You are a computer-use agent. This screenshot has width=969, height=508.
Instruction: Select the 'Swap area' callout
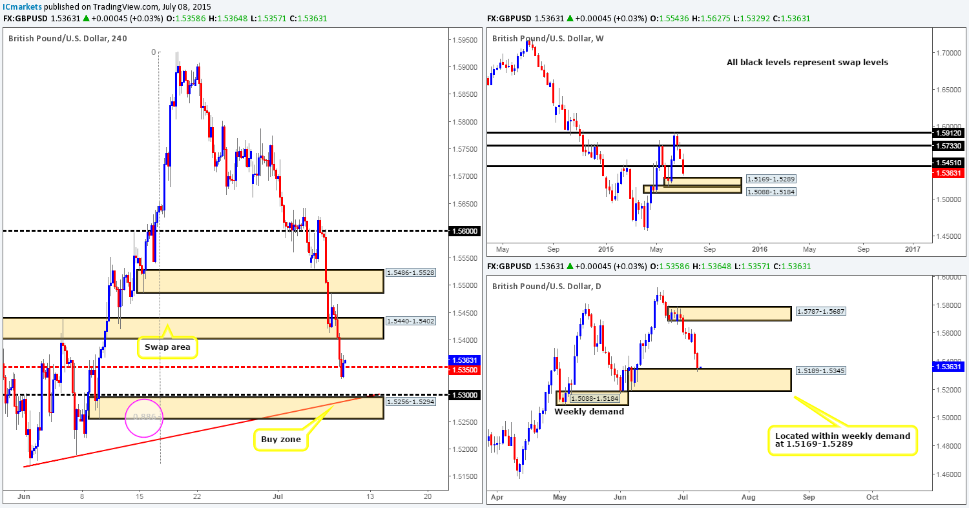point(167,348)
